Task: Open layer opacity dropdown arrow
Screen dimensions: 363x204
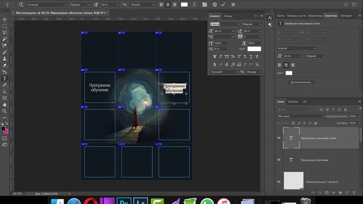Action: tap(360, 116)
